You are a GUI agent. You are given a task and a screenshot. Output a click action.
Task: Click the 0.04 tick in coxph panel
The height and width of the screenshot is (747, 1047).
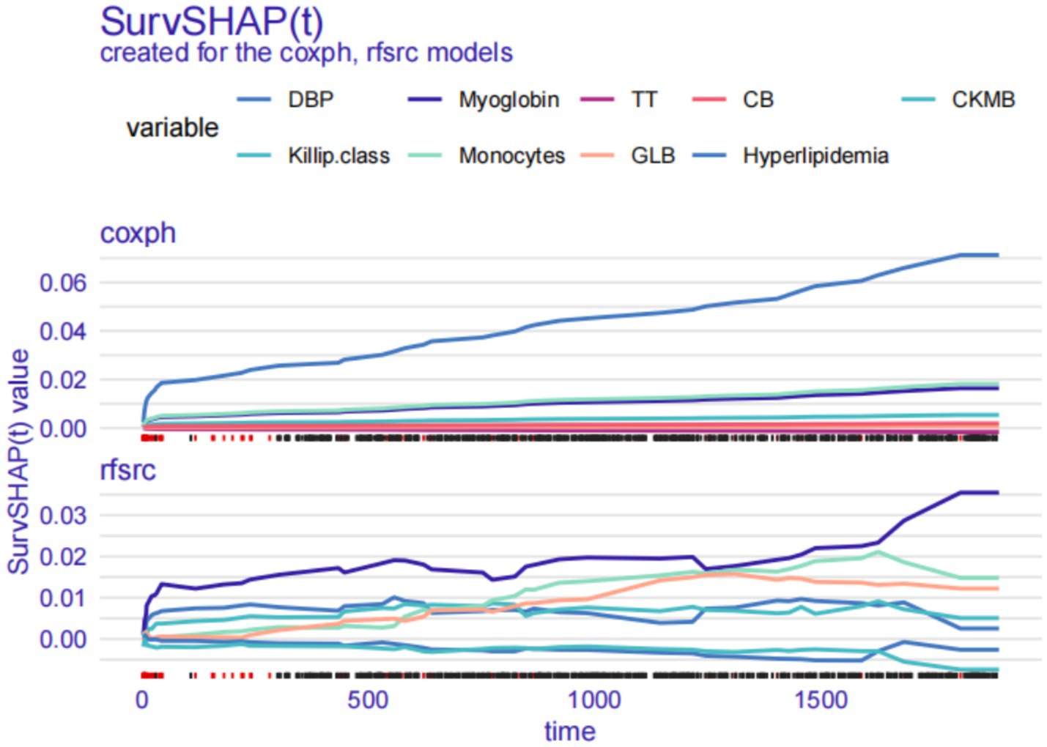[63, 331]
